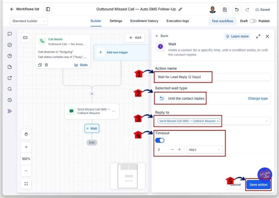Go back to Workflows list
Screen dimensions: 279x198
click(25, 9)
